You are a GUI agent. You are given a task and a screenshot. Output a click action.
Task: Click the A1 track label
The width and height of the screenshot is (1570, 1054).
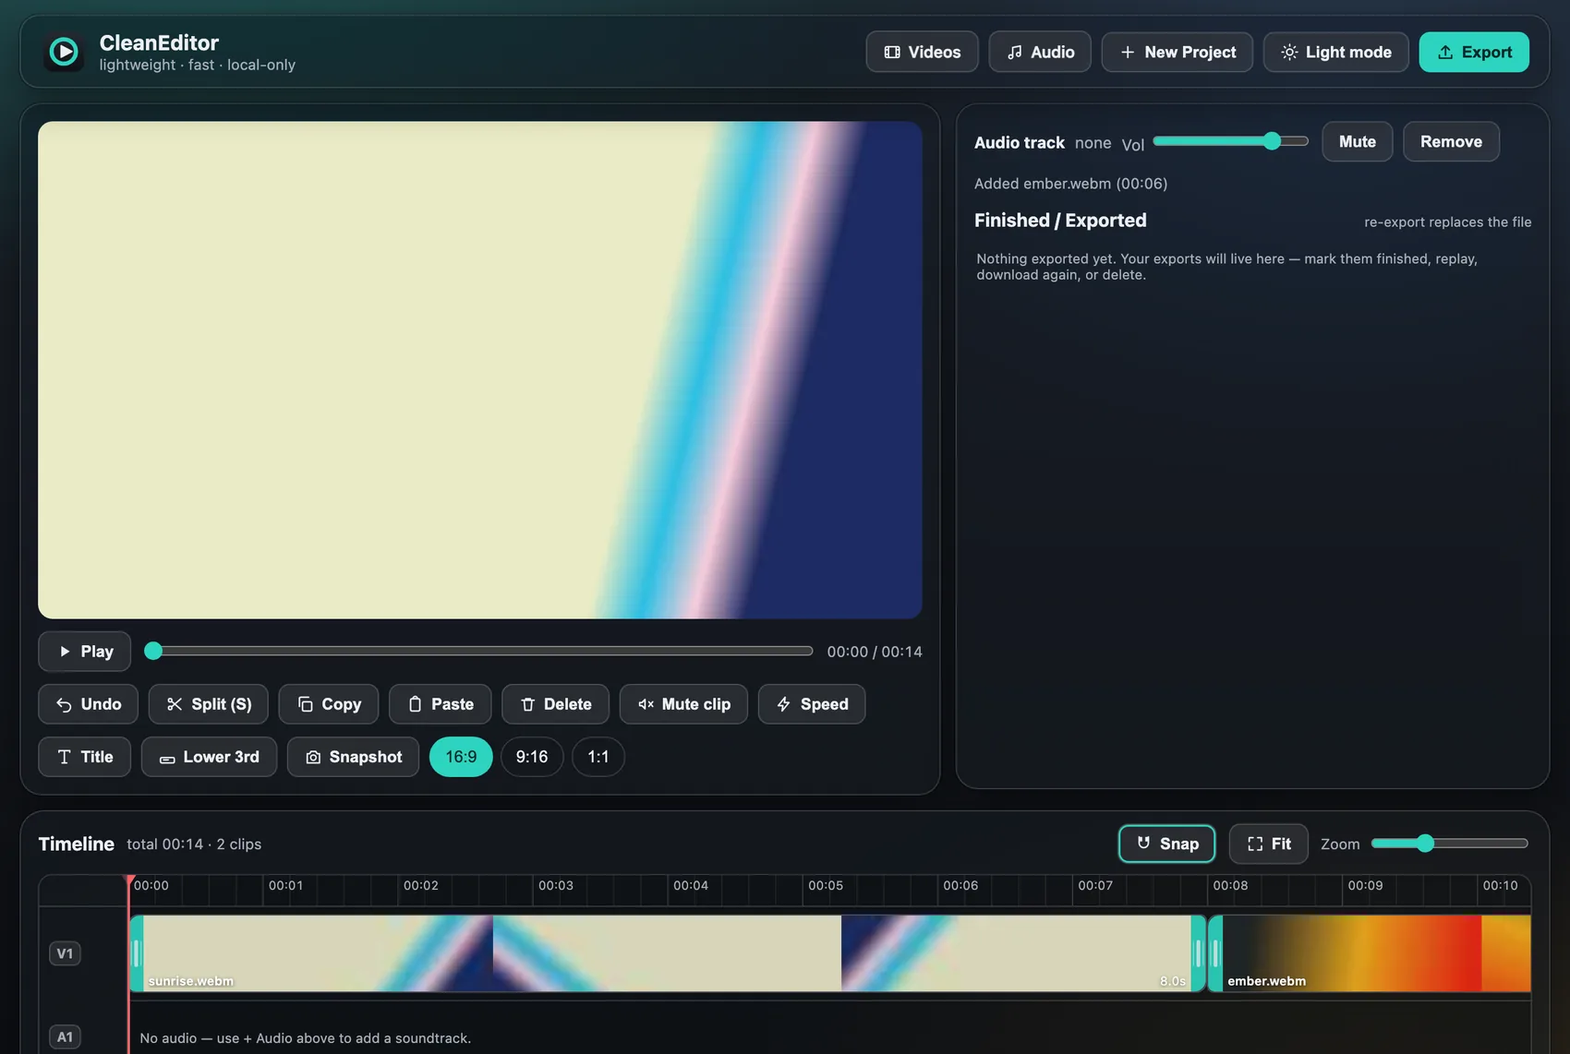[x=65, y=1036]
